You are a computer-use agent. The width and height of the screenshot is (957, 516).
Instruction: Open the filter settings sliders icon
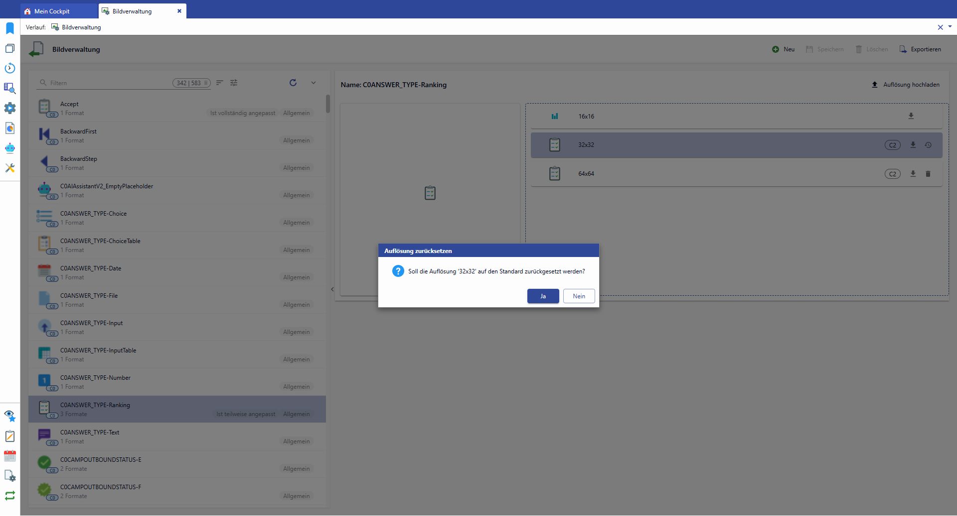234,83
